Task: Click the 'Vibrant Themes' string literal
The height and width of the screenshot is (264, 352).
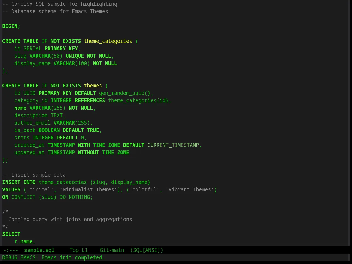Action: pos(190,189)
